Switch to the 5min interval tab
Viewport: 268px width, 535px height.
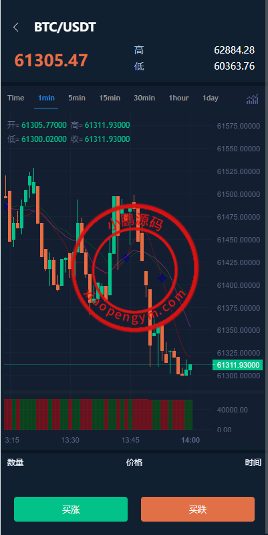pyautogui.click(x=77, y=98)
